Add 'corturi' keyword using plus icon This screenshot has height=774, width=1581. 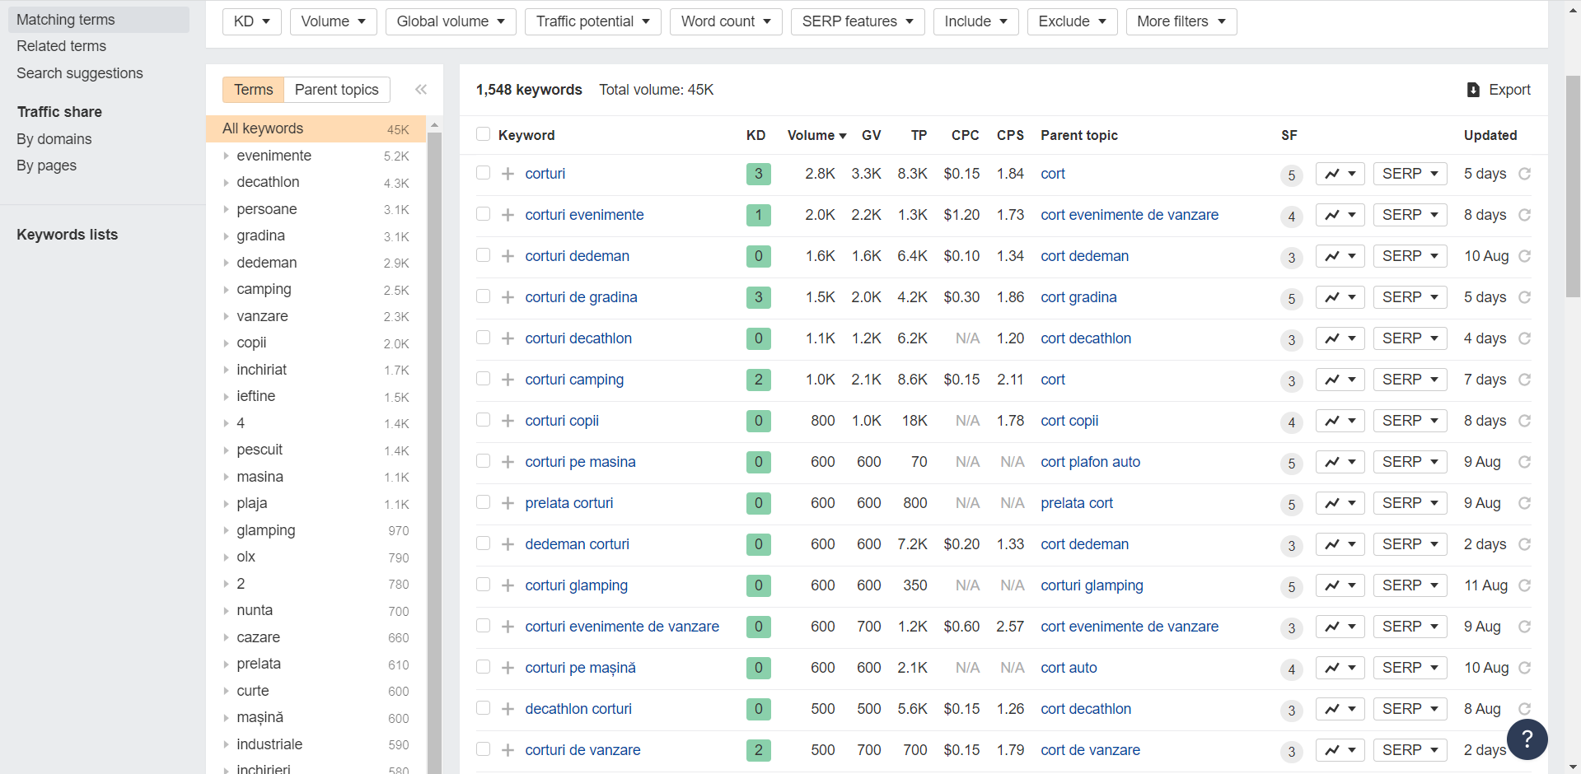[x=508, y=174]
